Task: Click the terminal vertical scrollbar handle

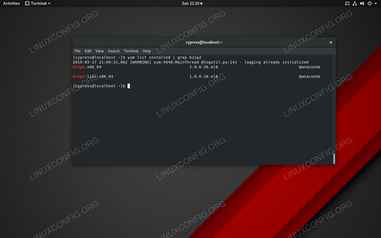Action: 334,158
